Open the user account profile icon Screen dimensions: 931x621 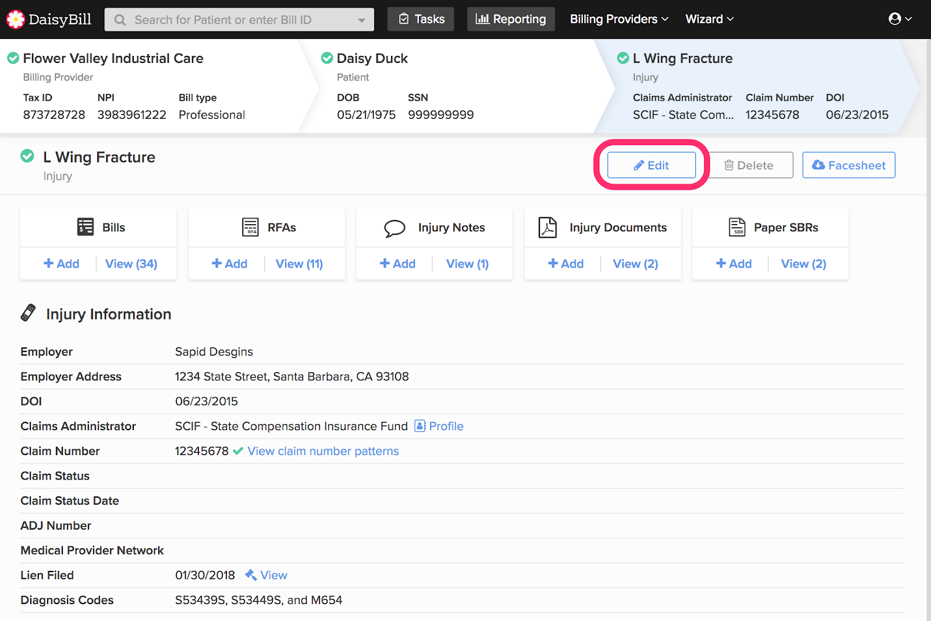[895, 19]
